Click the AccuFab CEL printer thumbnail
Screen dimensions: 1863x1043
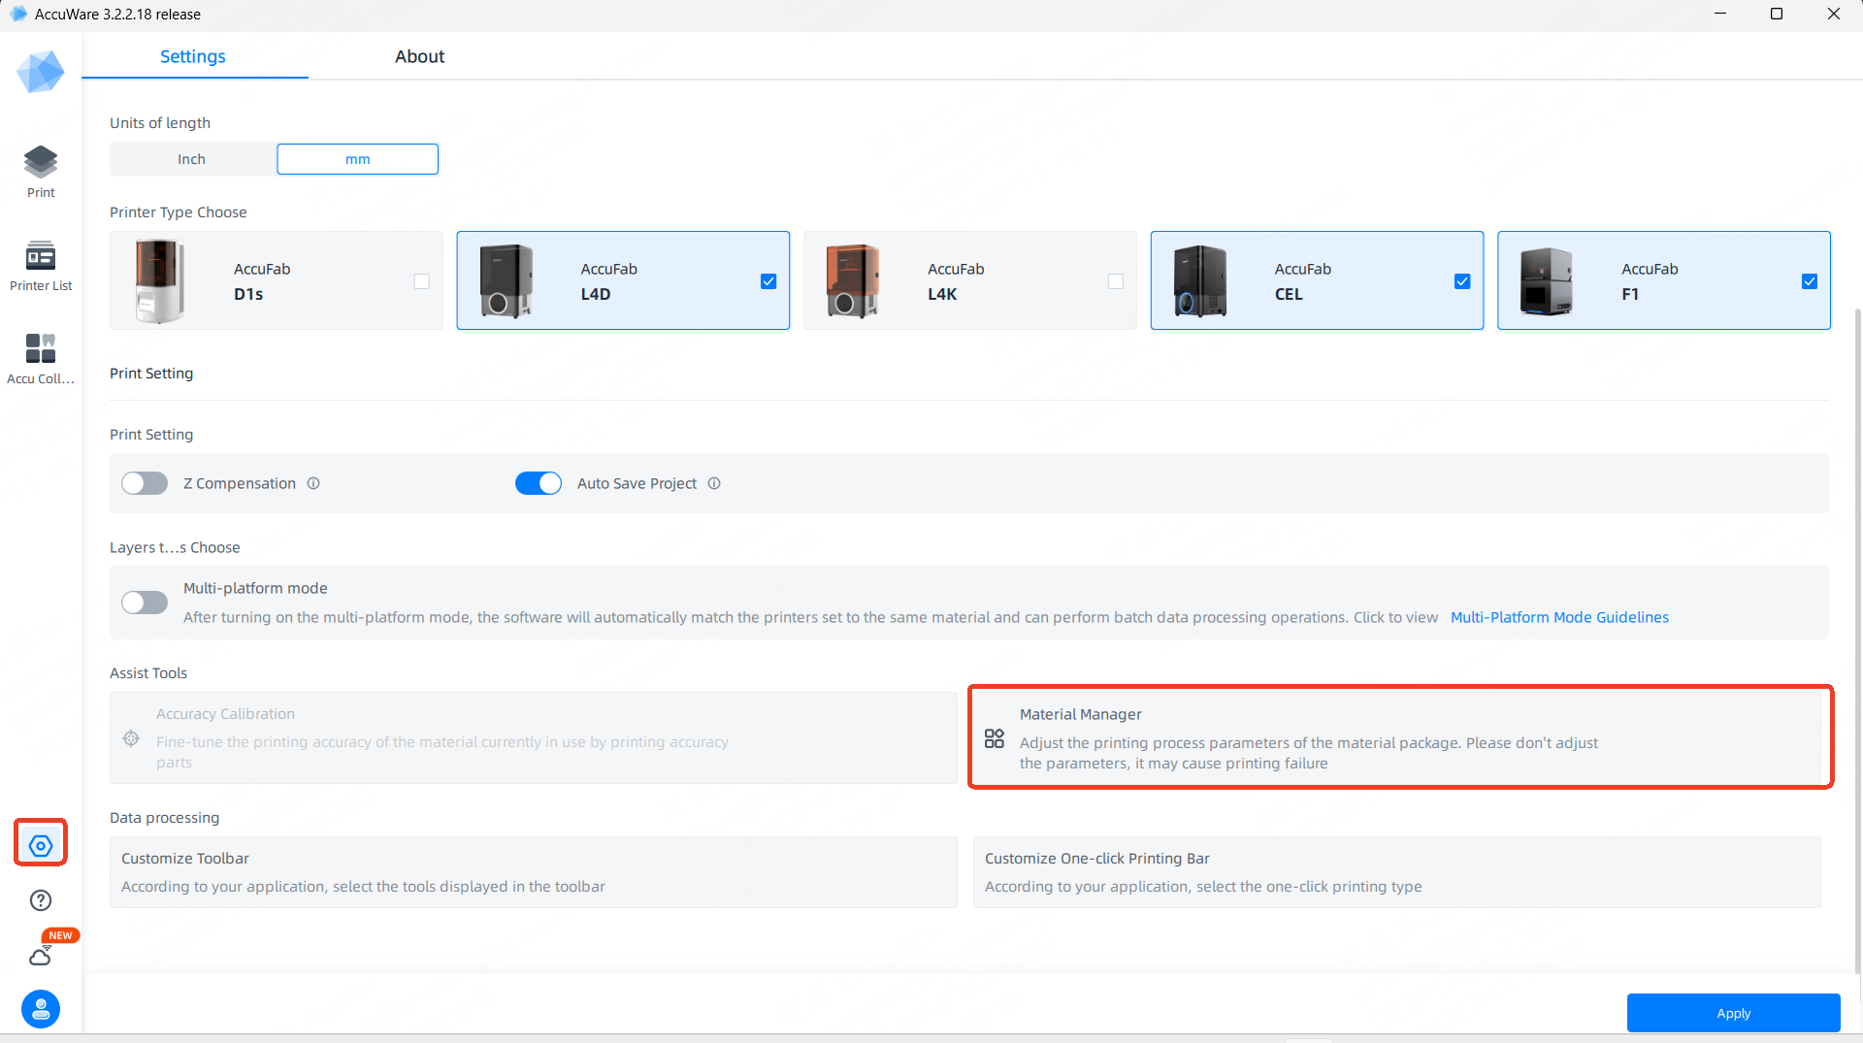coord(1200,281)
